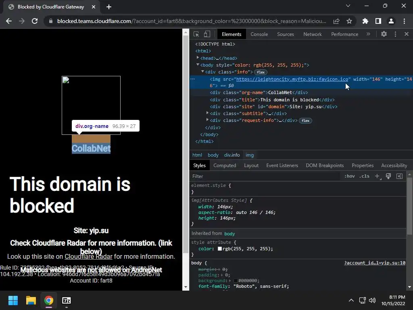Screen dimensions: 413x310
Task: Open the Accessibility sub-tab
Action: [x=394, y=165]
